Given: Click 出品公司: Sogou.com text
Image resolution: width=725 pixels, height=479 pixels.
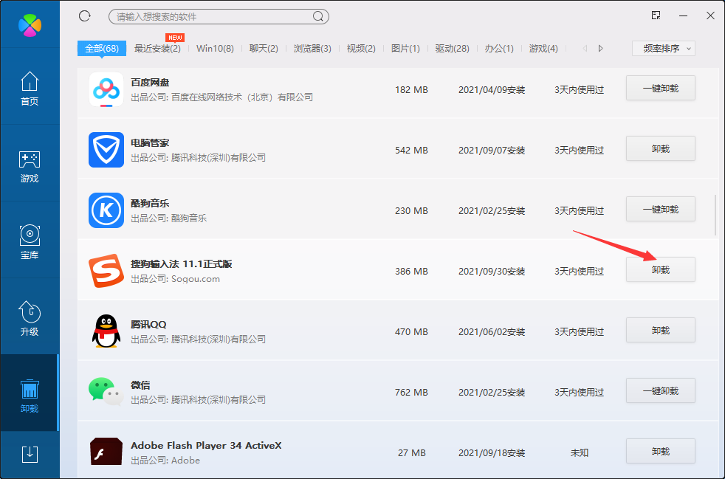Looking at the screenshot, I should pos(175,279).
